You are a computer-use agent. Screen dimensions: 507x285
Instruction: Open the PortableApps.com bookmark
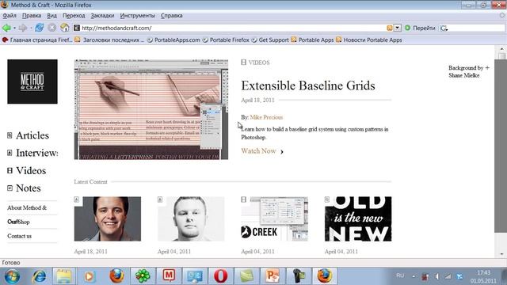click(173, 40)
